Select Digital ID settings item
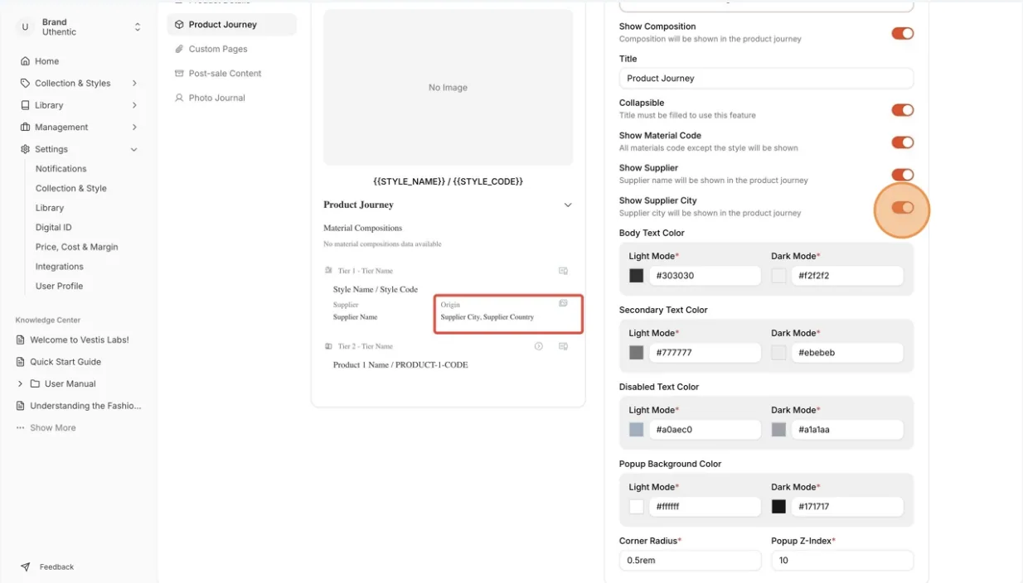This screenshot has width=1023, height=583. click(54, 227)
